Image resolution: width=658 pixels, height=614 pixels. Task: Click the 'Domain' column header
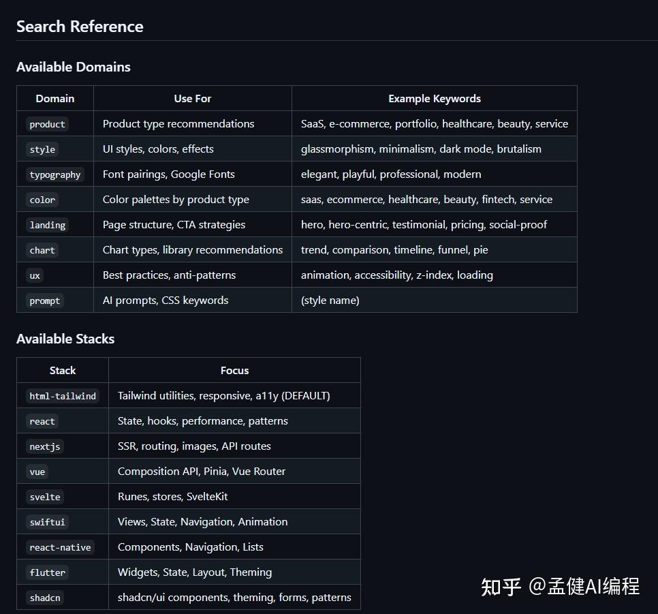pyautogui.click(x=55, y=98)
